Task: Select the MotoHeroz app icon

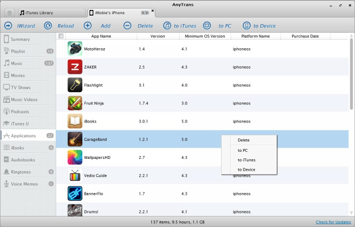Action: 75,49
